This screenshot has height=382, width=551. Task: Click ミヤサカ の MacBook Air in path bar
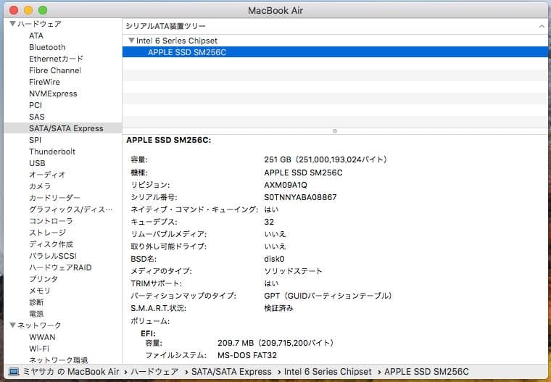point(70,372)
